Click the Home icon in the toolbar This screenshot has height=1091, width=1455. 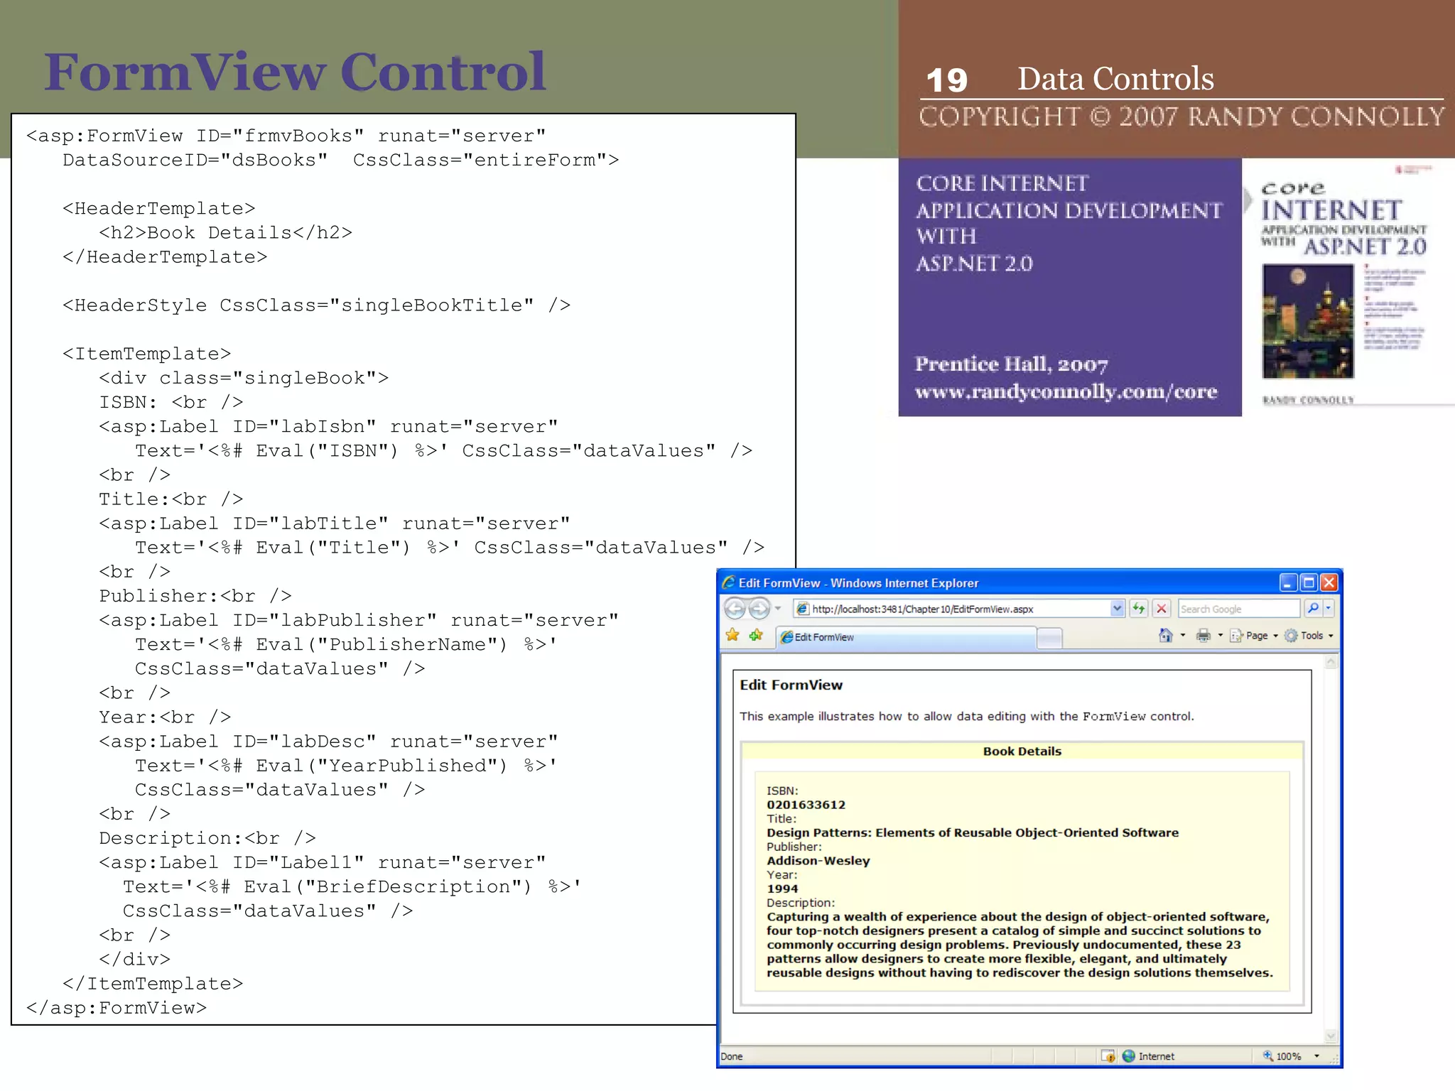[1165, 636]
